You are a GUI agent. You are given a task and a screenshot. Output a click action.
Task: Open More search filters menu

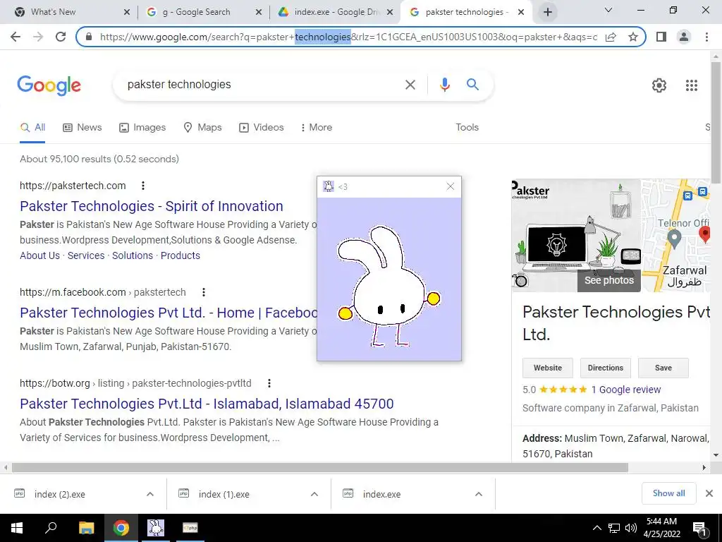click(317, 128)
